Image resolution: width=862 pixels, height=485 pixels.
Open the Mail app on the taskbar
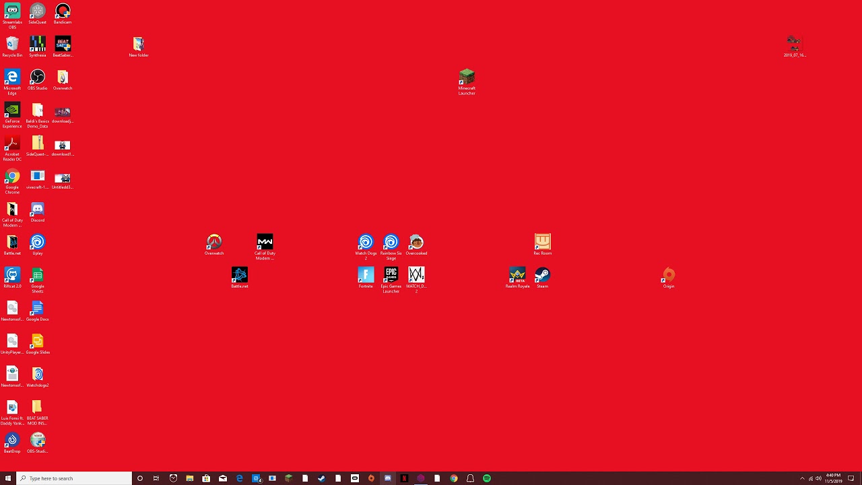click(223, 478)
